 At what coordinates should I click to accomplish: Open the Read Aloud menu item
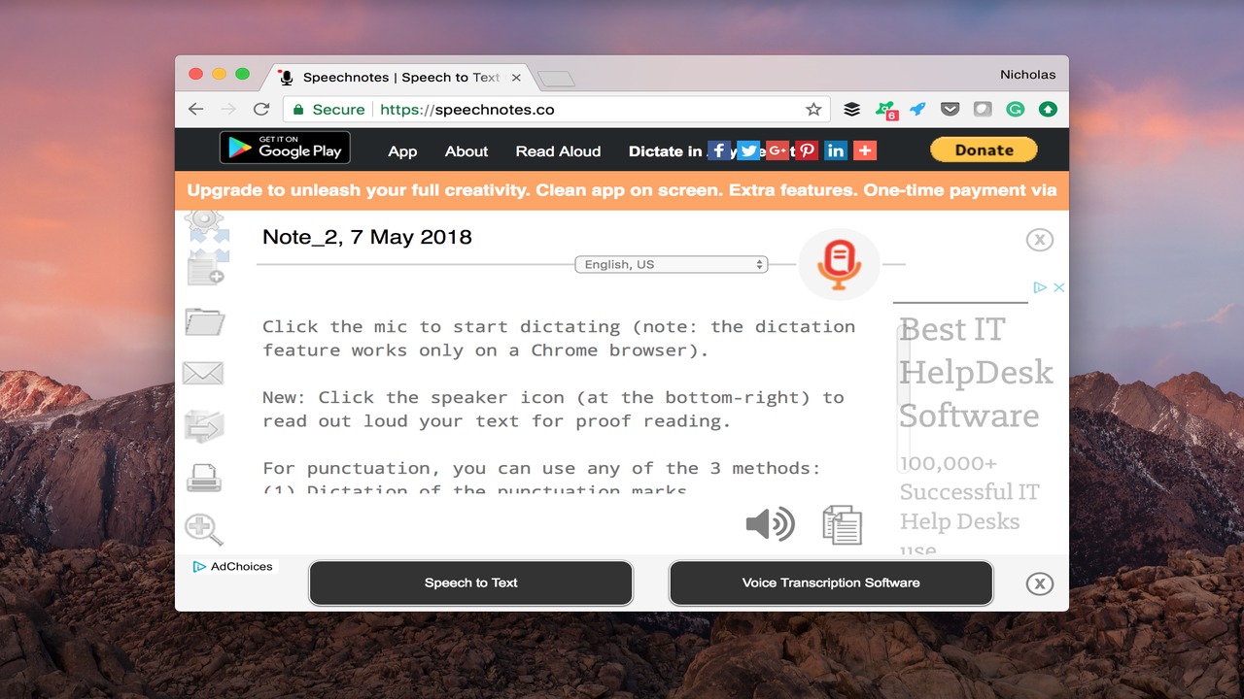pos(558,151)
